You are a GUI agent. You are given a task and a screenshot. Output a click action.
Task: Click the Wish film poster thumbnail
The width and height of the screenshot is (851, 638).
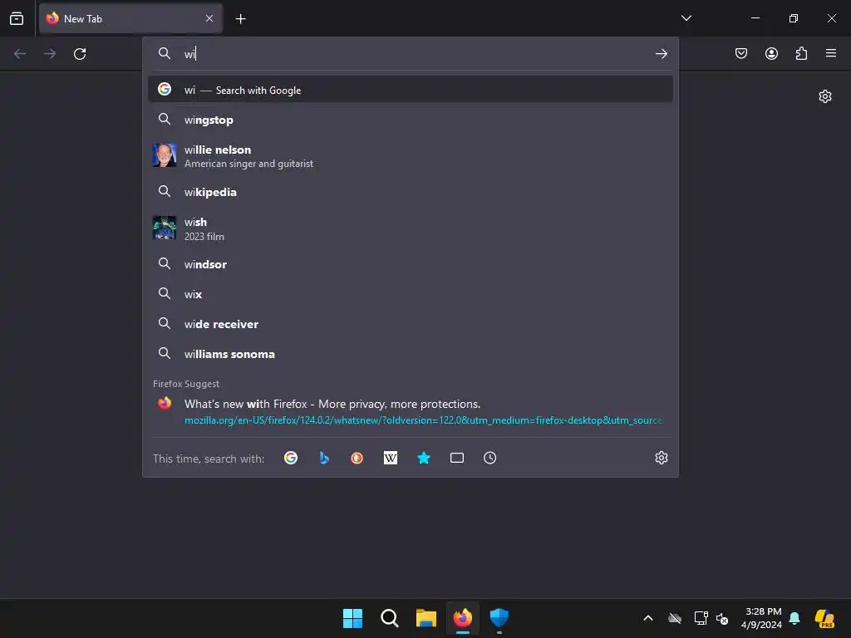[x=165, y=228]
